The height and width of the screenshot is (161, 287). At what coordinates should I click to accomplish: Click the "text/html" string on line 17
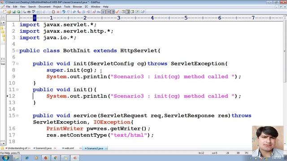(x=129, y=135)
